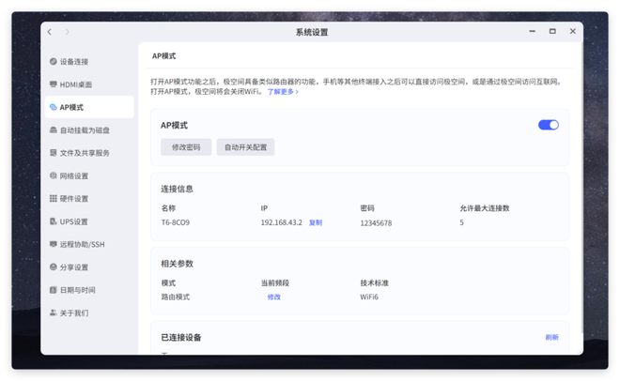
Task: Open HDMI桌面 via its monitor icon
Action: pyautogui.click(x=54, y=84)
